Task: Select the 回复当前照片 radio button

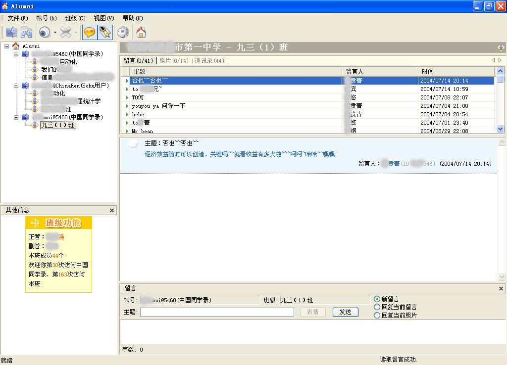Action: coord(377,315)
